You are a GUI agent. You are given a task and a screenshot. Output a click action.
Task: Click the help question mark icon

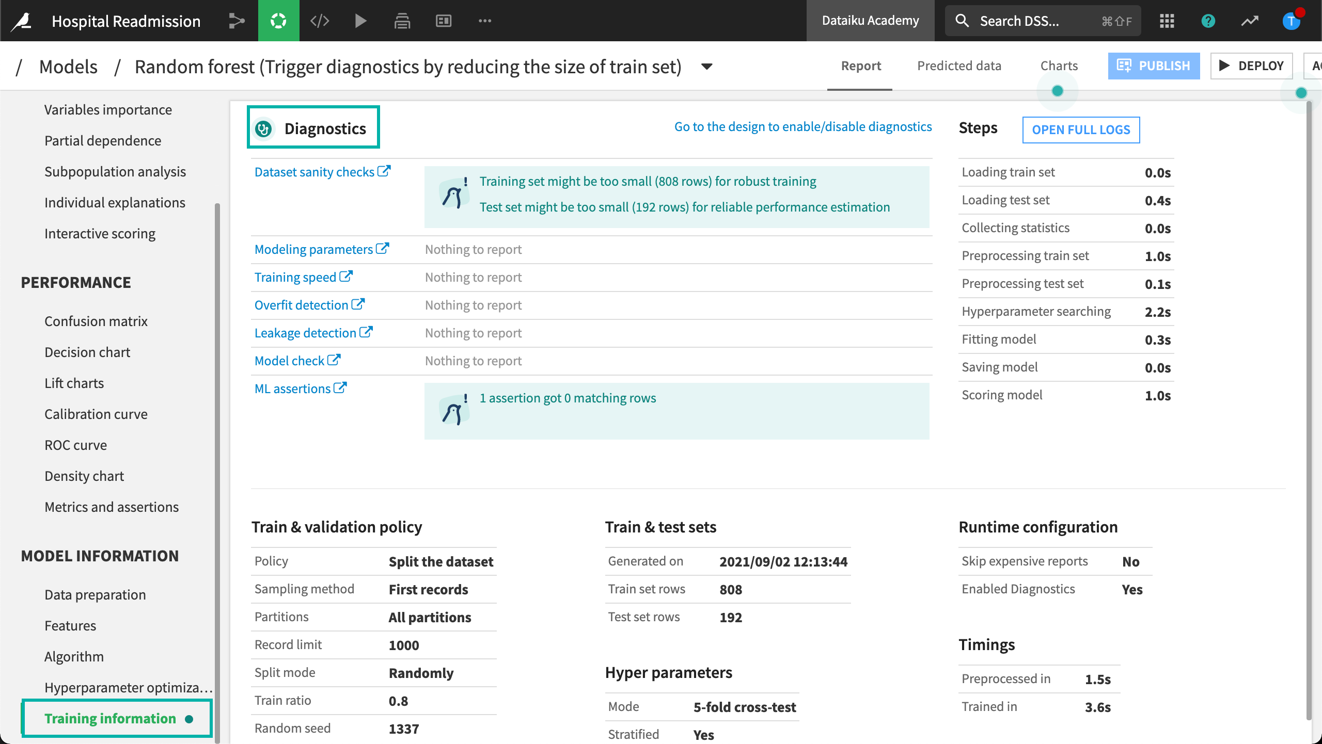1208,21
